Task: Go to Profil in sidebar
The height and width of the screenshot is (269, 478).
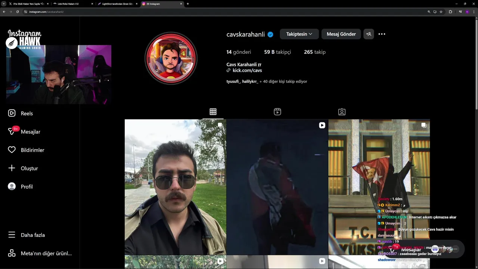Action: (21, 186)
